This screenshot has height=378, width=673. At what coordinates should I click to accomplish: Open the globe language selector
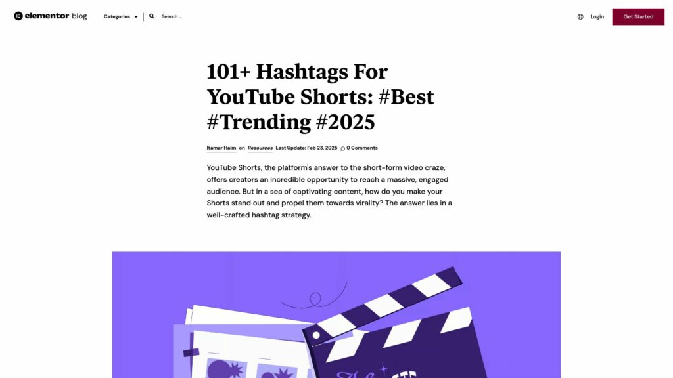pos(580,16)
